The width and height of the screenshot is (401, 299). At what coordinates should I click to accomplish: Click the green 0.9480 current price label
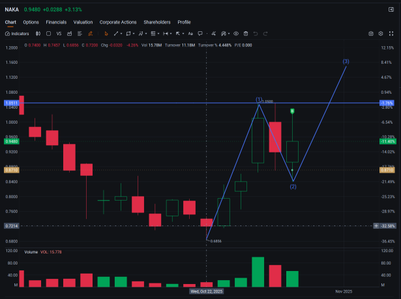12,141
